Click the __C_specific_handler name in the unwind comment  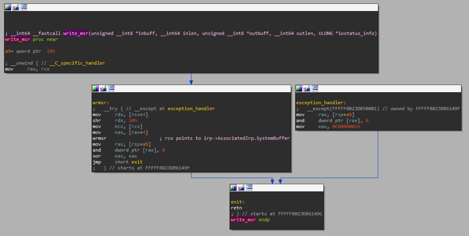(x=77, y=63)
